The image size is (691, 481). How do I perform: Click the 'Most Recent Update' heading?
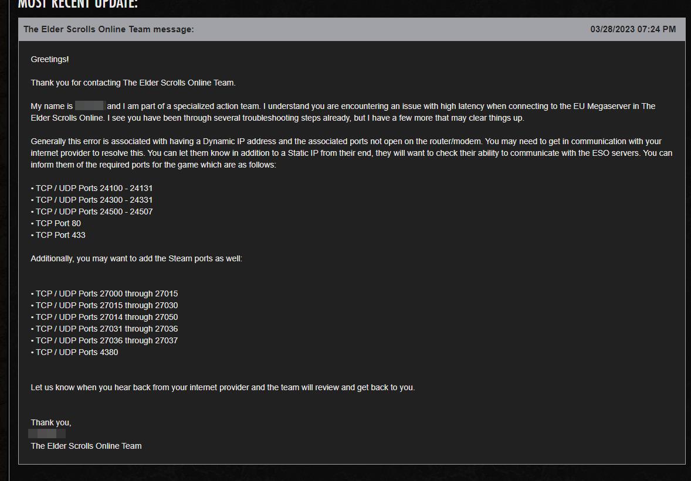pyautogui.click(x=77, y=4)
